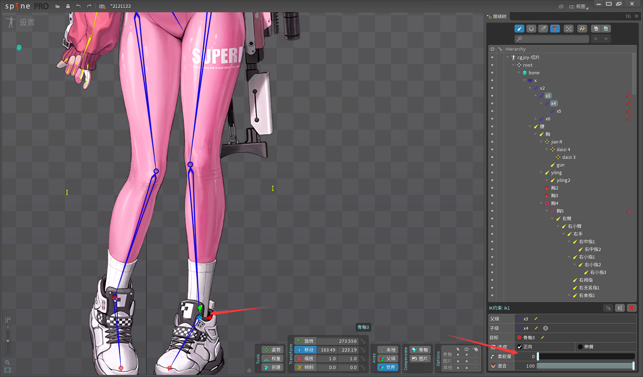Image resolution: width=643 pixels, height=377 pixels.
Task: Collapse all tree nodes icon
Action: pyautogui.click(x=596, y=29)
